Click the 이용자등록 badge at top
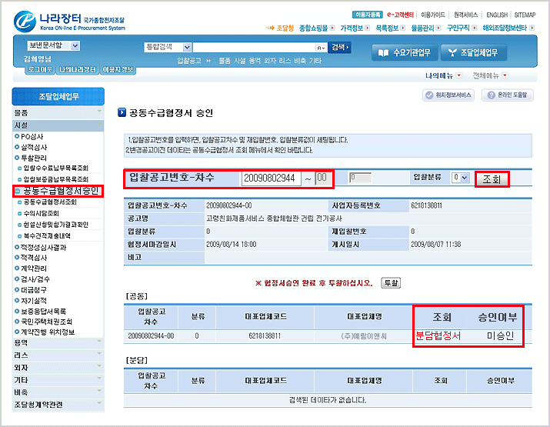Viewport: 550px width, 427px height. pos(367,14)
